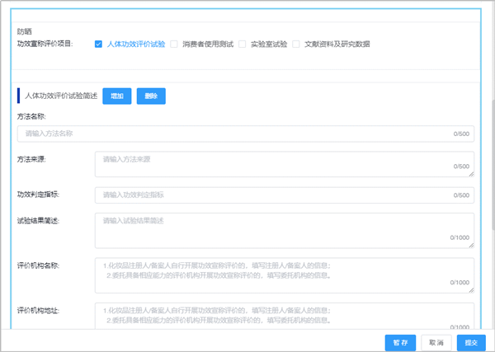Screen dimensions: 495x352
Task: Tick the 消费者使用测试 checkbox
Action: pyautogui.click(x=174, y=44)
